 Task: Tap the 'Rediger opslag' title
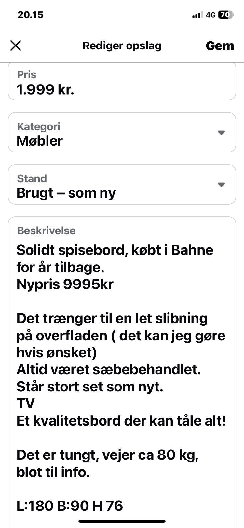click(x=122, y=46)
